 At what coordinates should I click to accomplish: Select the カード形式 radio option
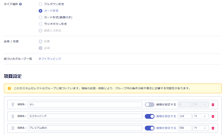(x=41, y=11)
